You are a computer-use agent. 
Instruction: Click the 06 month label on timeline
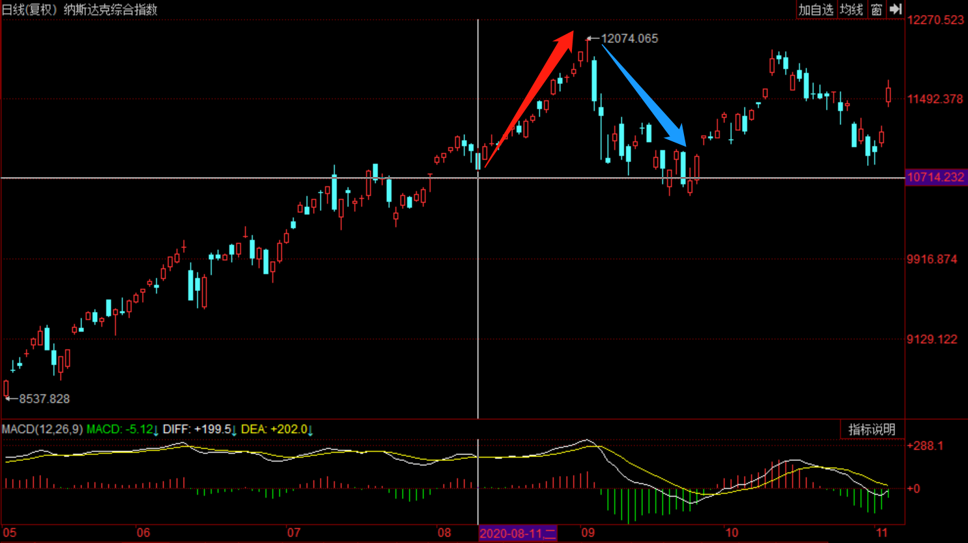(x=143, y=533)
